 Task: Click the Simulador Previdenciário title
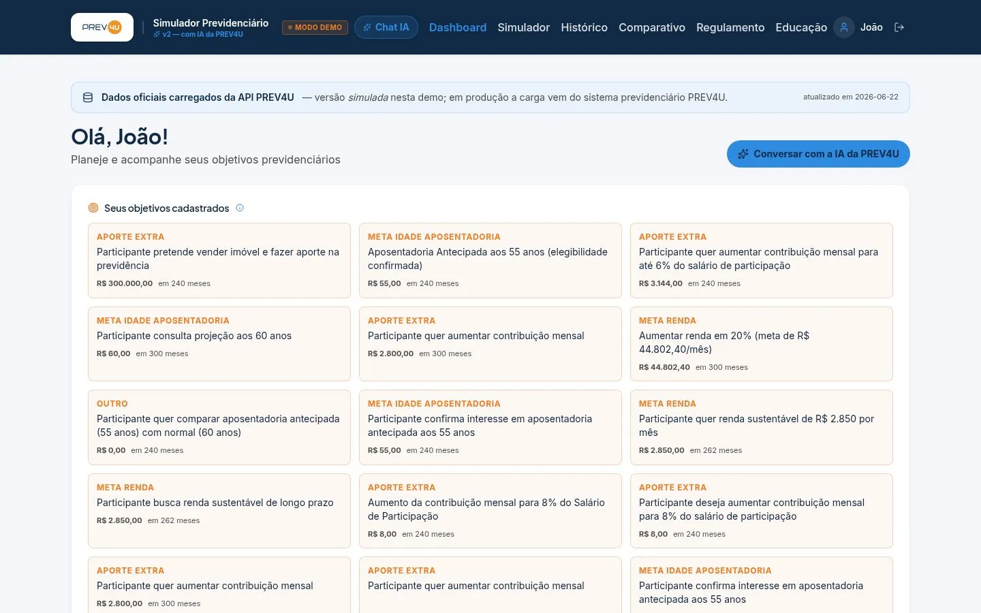[x=211, y=22]
